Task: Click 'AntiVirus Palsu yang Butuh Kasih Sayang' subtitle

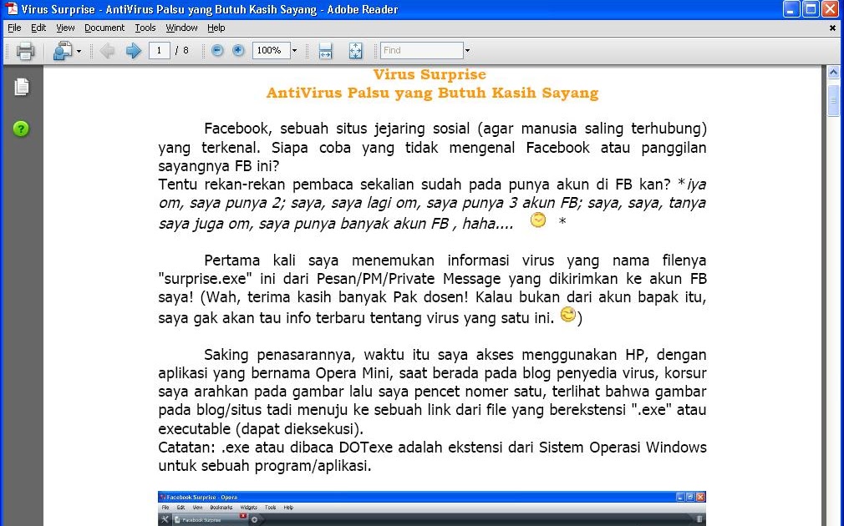Action: [432, 93]
